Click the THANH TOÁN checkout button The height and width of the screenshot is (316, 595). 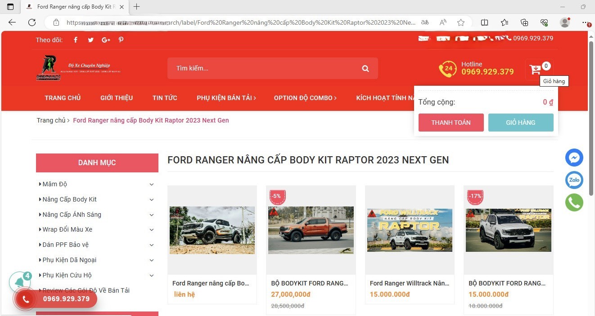click(451, 123)
